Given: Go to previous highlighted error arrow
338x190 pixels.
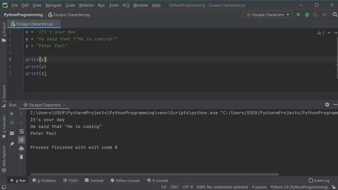Looking at the screenshot, I should [x=329, y=33].
